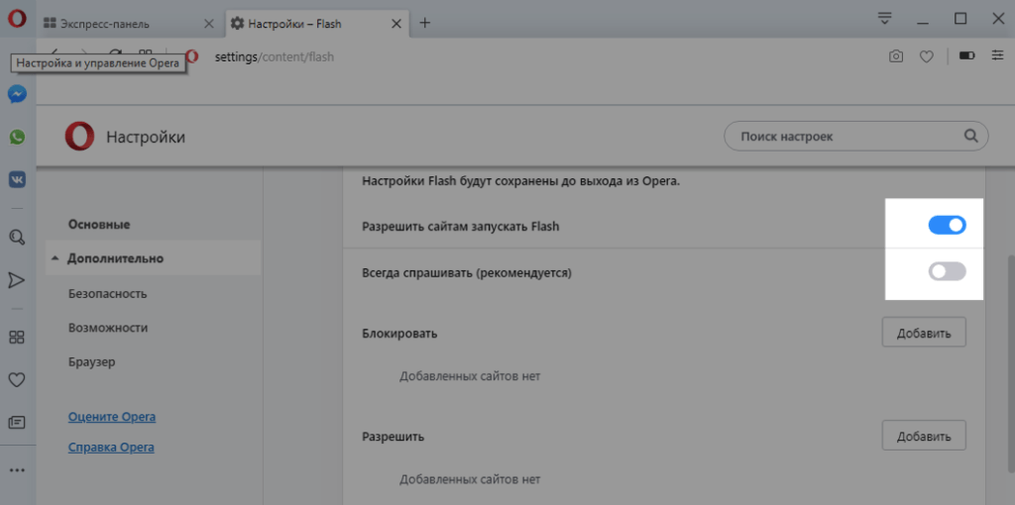Open the tab menu icon in the title bar
Viewport: 1015px width, 505px height.
(x=885, y=18)
